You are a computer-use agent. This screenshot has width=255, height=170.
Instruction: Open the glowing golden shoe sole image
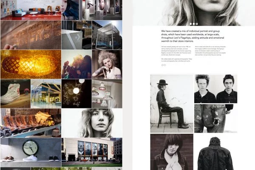31,64
